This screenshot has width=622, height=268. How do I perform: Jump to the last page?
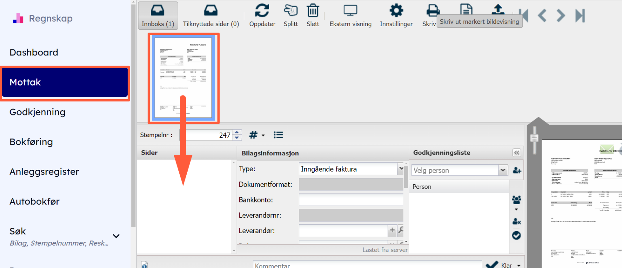(x=580, y=16)
